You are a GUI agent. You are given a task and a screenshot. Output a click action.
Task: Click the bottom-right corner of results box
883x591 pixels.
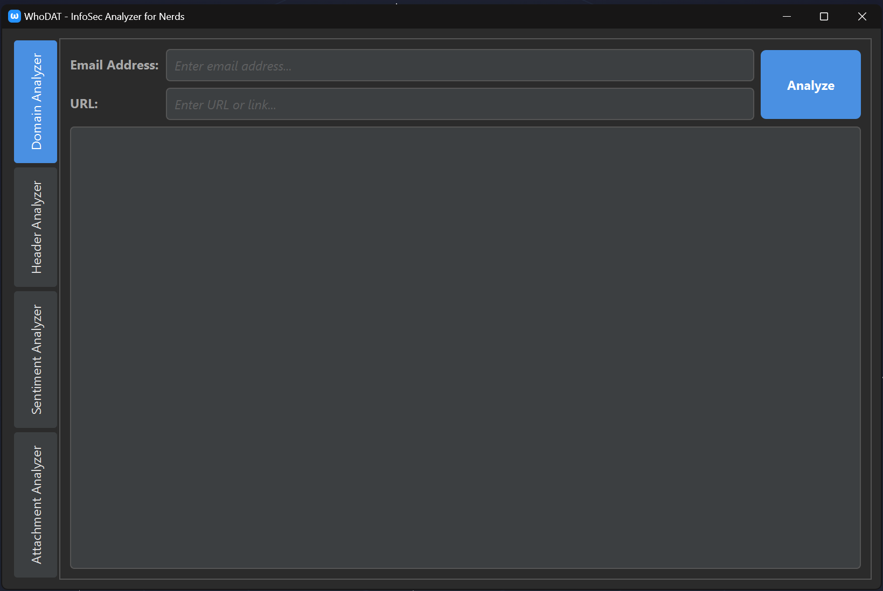click(857, 565)
